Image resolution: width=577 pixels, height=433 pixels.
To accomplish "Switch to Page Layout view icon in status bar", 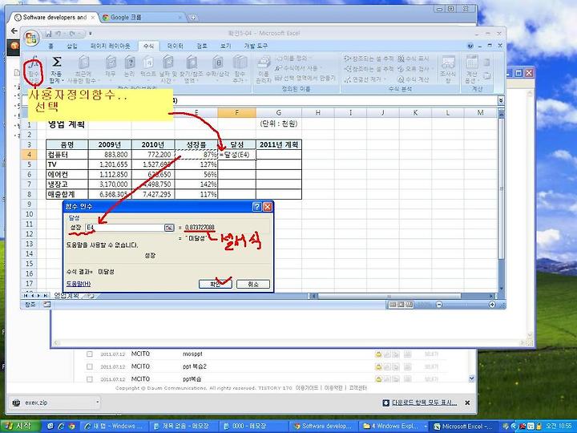I will click(401, 305).
